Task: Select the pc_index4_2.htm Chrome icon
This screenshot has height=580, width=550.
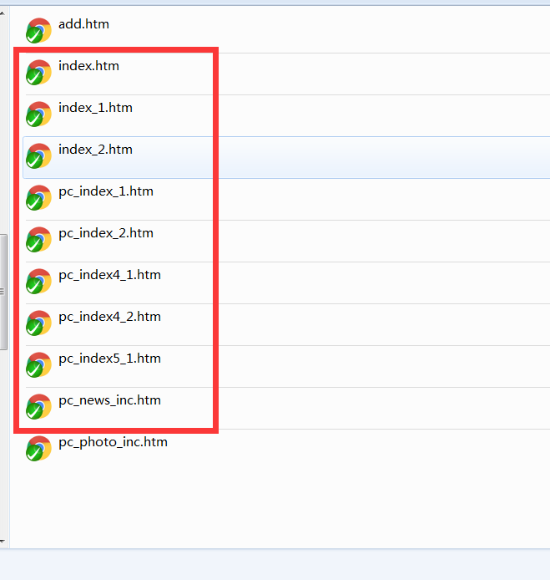Action: point(38,323)
